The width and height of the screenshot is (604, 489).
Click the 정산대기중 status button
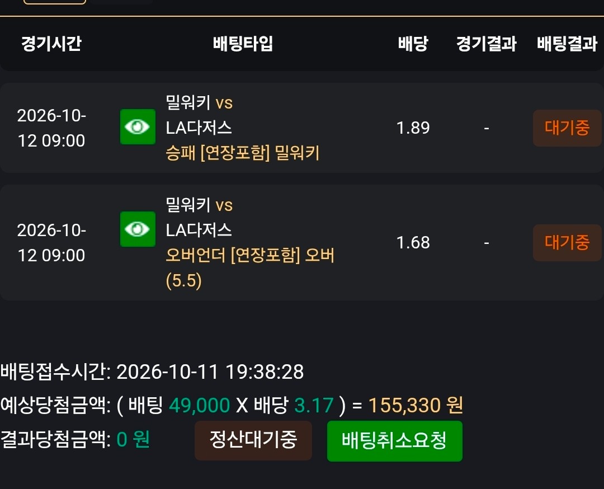[253, 440]
